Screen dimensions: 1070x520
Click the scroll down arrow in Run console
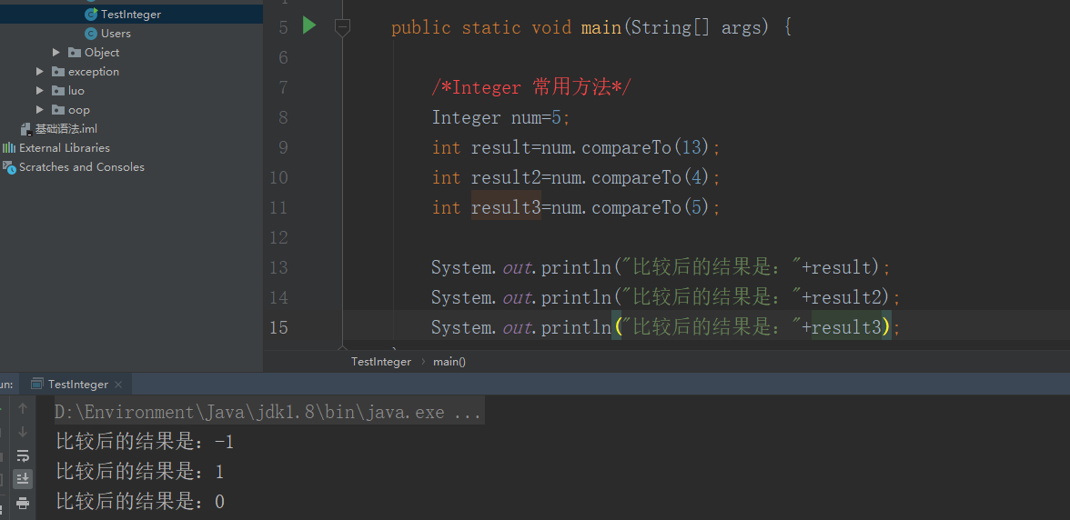tap(23, 432)
